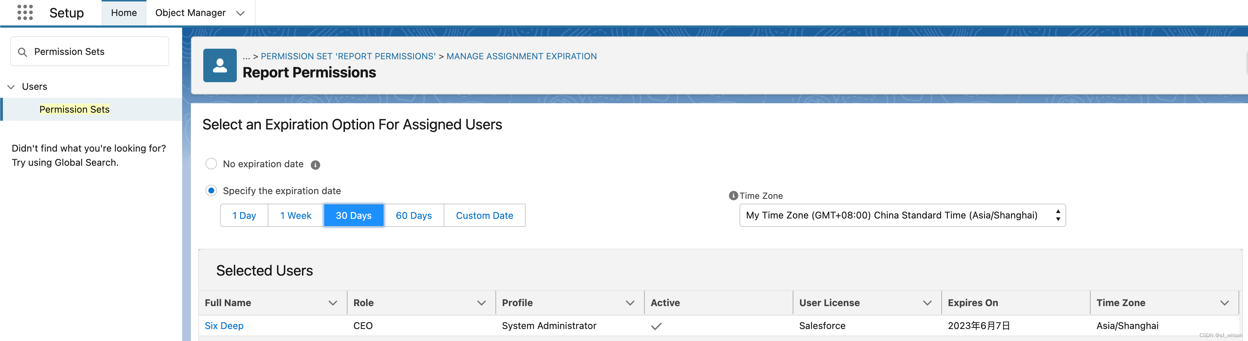Open Permission Set 'Report Permissions' breadcrumb link
This screenshot has width=1248, height=341.
(348, 56)
